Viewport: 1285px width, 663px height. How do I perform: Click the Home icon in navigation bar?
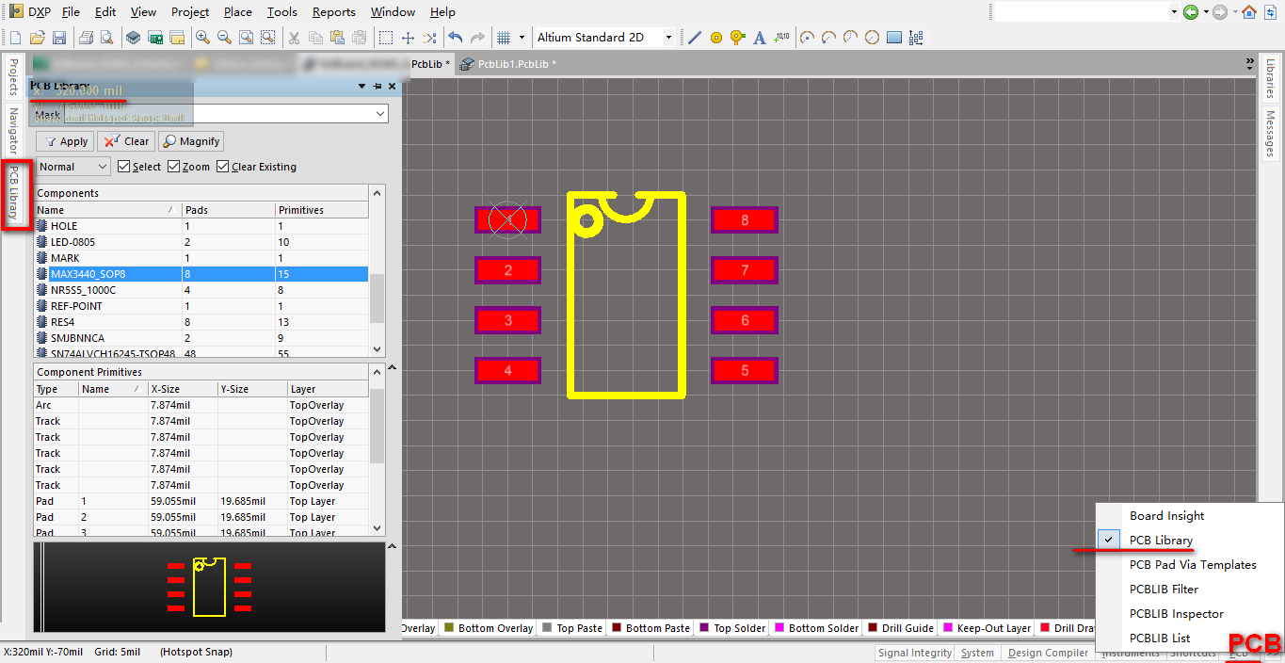(x=1249, y=12)
